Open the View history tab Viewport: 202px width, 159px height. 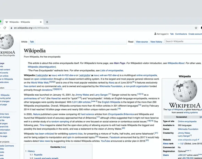(x=156, y=42)
